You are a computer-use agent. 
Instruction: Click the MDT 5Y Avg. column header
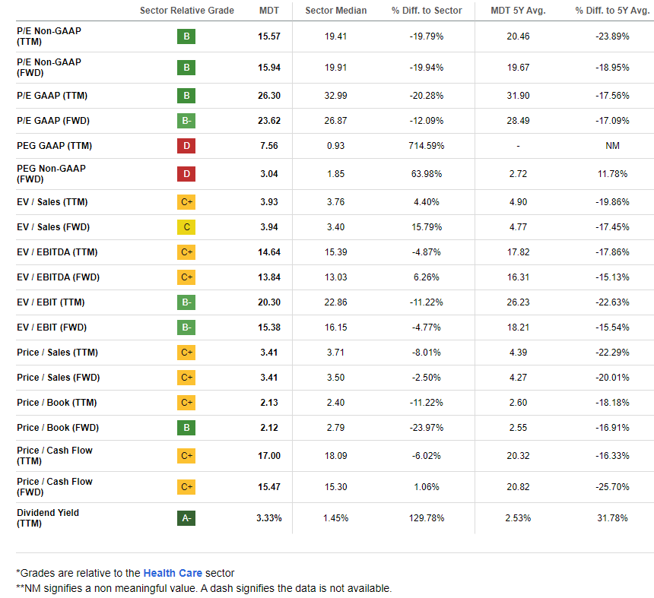point(518,11)
